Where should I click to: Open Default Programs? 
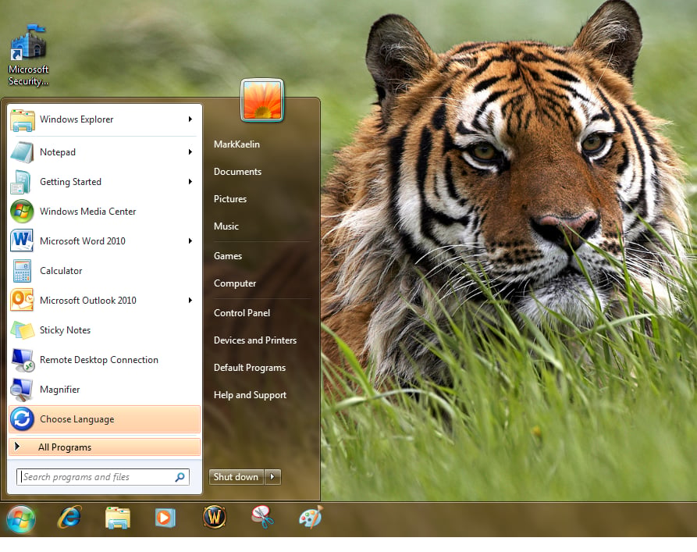249,368
